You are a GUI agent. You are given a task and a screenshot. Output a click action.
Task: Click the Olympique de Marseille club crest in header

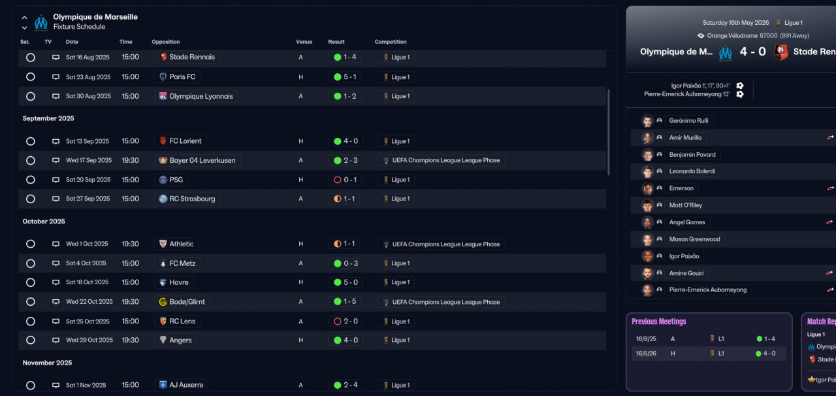coord(41,22)
